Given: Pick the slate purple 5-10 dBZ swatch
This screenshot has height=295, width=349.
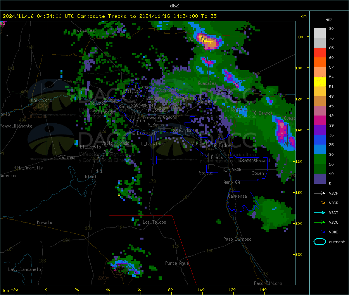Looking at the screenshot, I should click(x=320, y=179).
